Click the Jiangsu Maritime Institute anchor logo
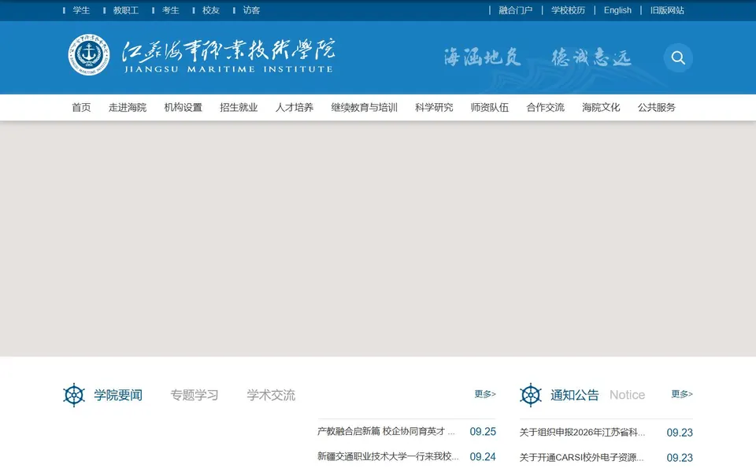The width and height of the screenshot is (756, 472). click(89, 54)
